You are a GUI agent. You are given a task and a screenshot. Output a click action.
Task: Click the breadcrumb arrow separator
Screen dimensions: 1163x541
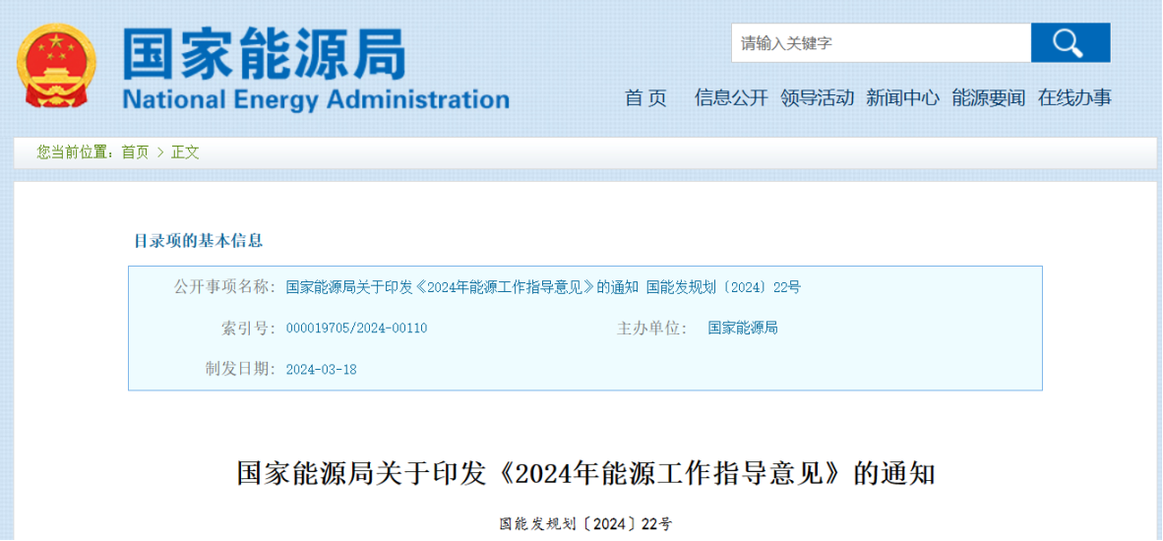pos(160,152)
